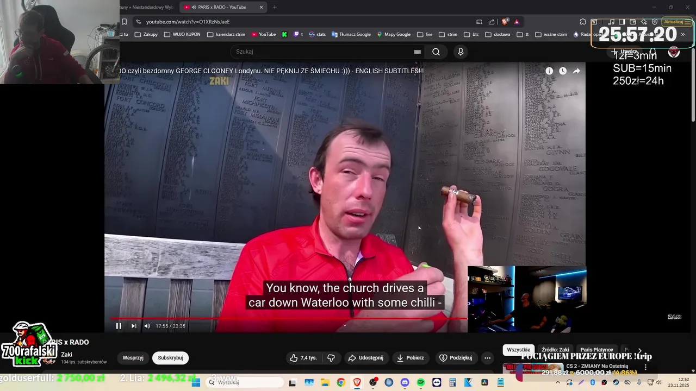Open the Zaki channel name link

(x=66, y=355)
